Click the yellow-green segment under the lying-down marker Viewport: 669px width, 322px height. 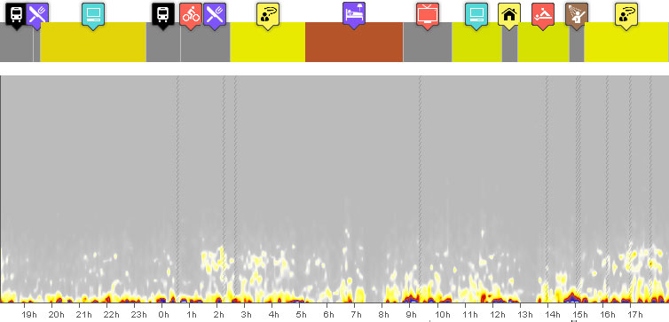click(544, 43)
